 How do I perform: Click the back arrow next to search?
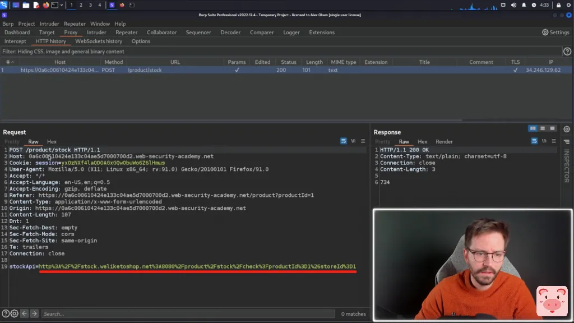click(25, 314)
